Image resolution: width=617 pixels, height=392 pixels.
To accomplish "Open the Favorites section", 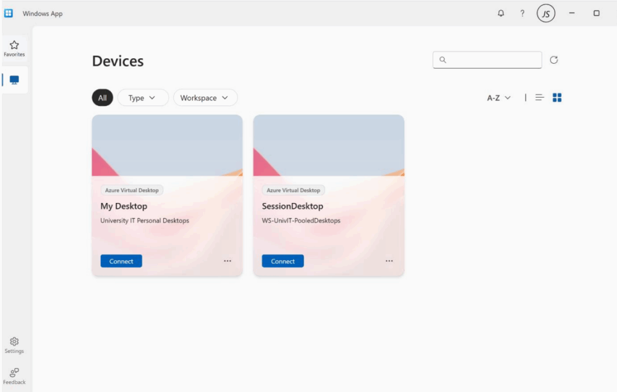I will (14, 48).
